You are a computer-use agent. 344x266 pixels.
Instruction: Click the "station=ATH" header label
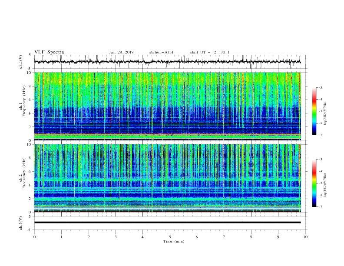coord(161,52)
